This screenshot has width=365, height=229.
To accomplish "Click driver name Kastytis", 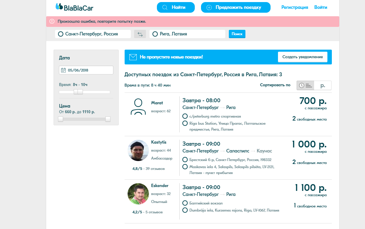I will [159, 142].
